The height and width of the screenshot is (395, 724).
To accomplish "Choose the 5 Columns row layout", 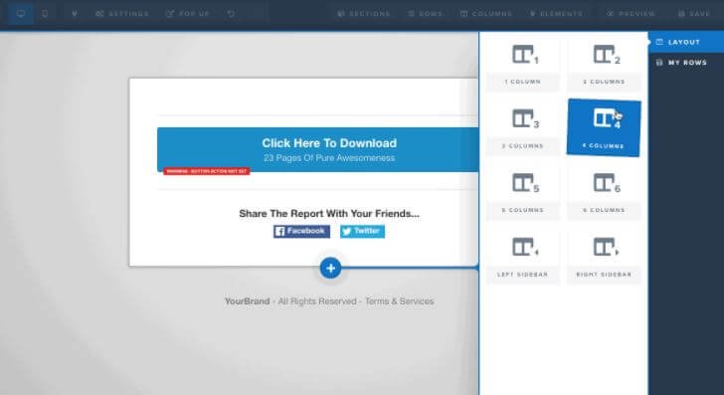I will pyautogui.click(x=523, y=194).
